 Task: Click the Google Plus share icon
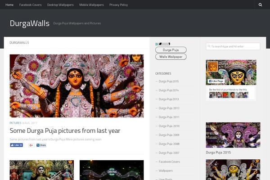pos(31,145)
